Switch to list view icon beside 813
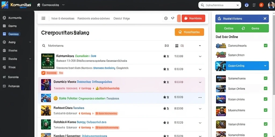This screenshot has height=137, width=275. click(177, 46)
